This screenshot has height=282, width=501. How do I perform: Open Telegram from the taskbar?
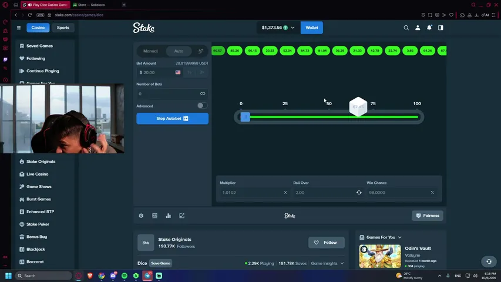[147, 276]
